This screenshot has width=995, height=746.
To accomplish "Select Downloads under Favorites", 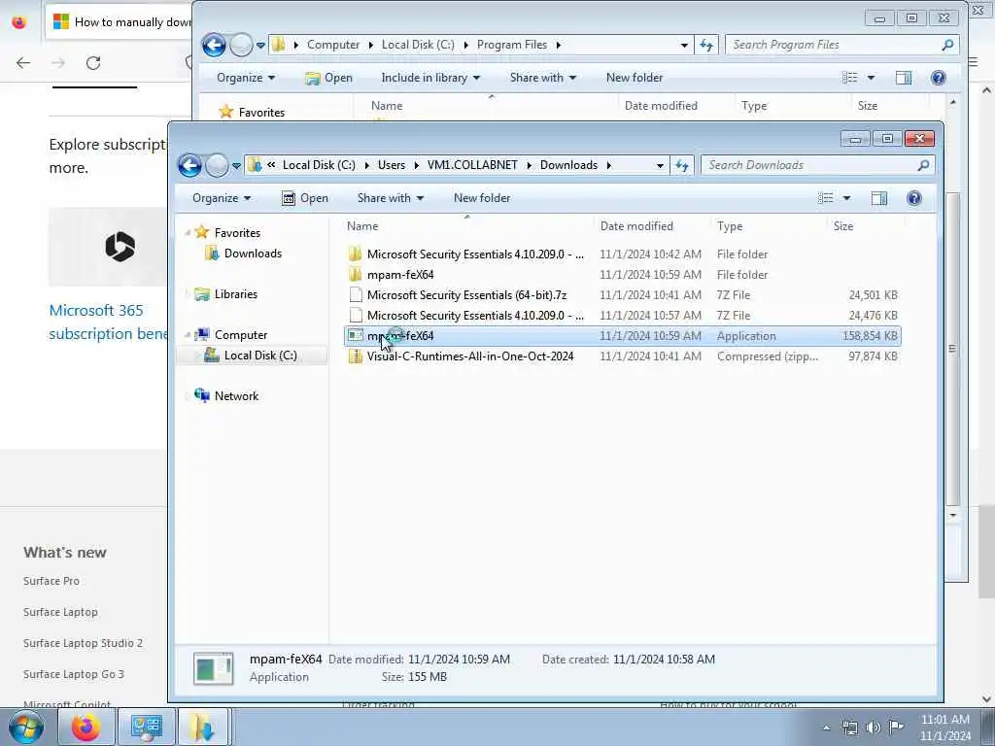I will coord(253,254).
